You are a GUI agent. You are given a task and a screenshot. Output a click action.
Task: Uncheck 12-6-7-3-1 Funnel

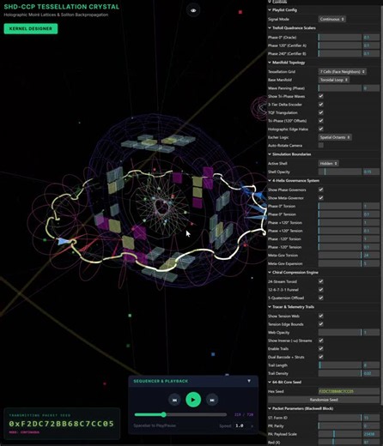pos(321,290)
